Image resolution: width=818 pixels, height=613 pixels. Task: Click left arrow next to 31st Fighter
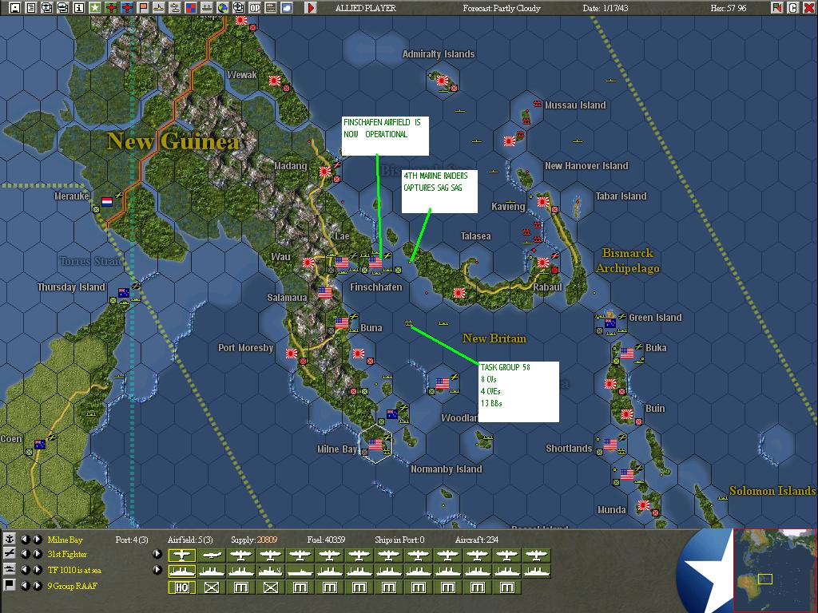pos(25,554)
